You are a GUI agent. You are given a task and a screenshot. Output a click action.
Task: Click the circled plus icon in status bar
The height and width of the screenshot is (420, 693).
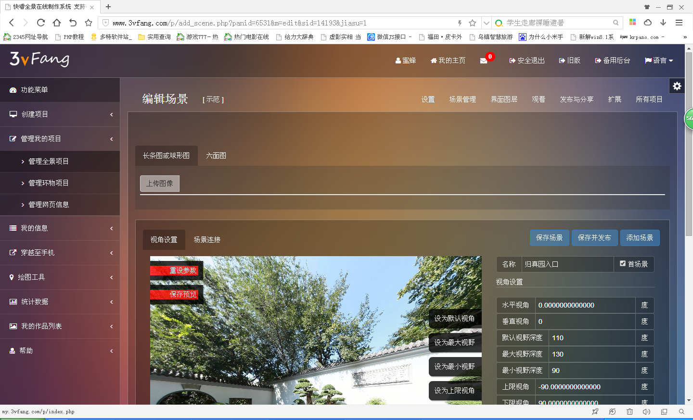pyautogui.click(x=612, y=412)
